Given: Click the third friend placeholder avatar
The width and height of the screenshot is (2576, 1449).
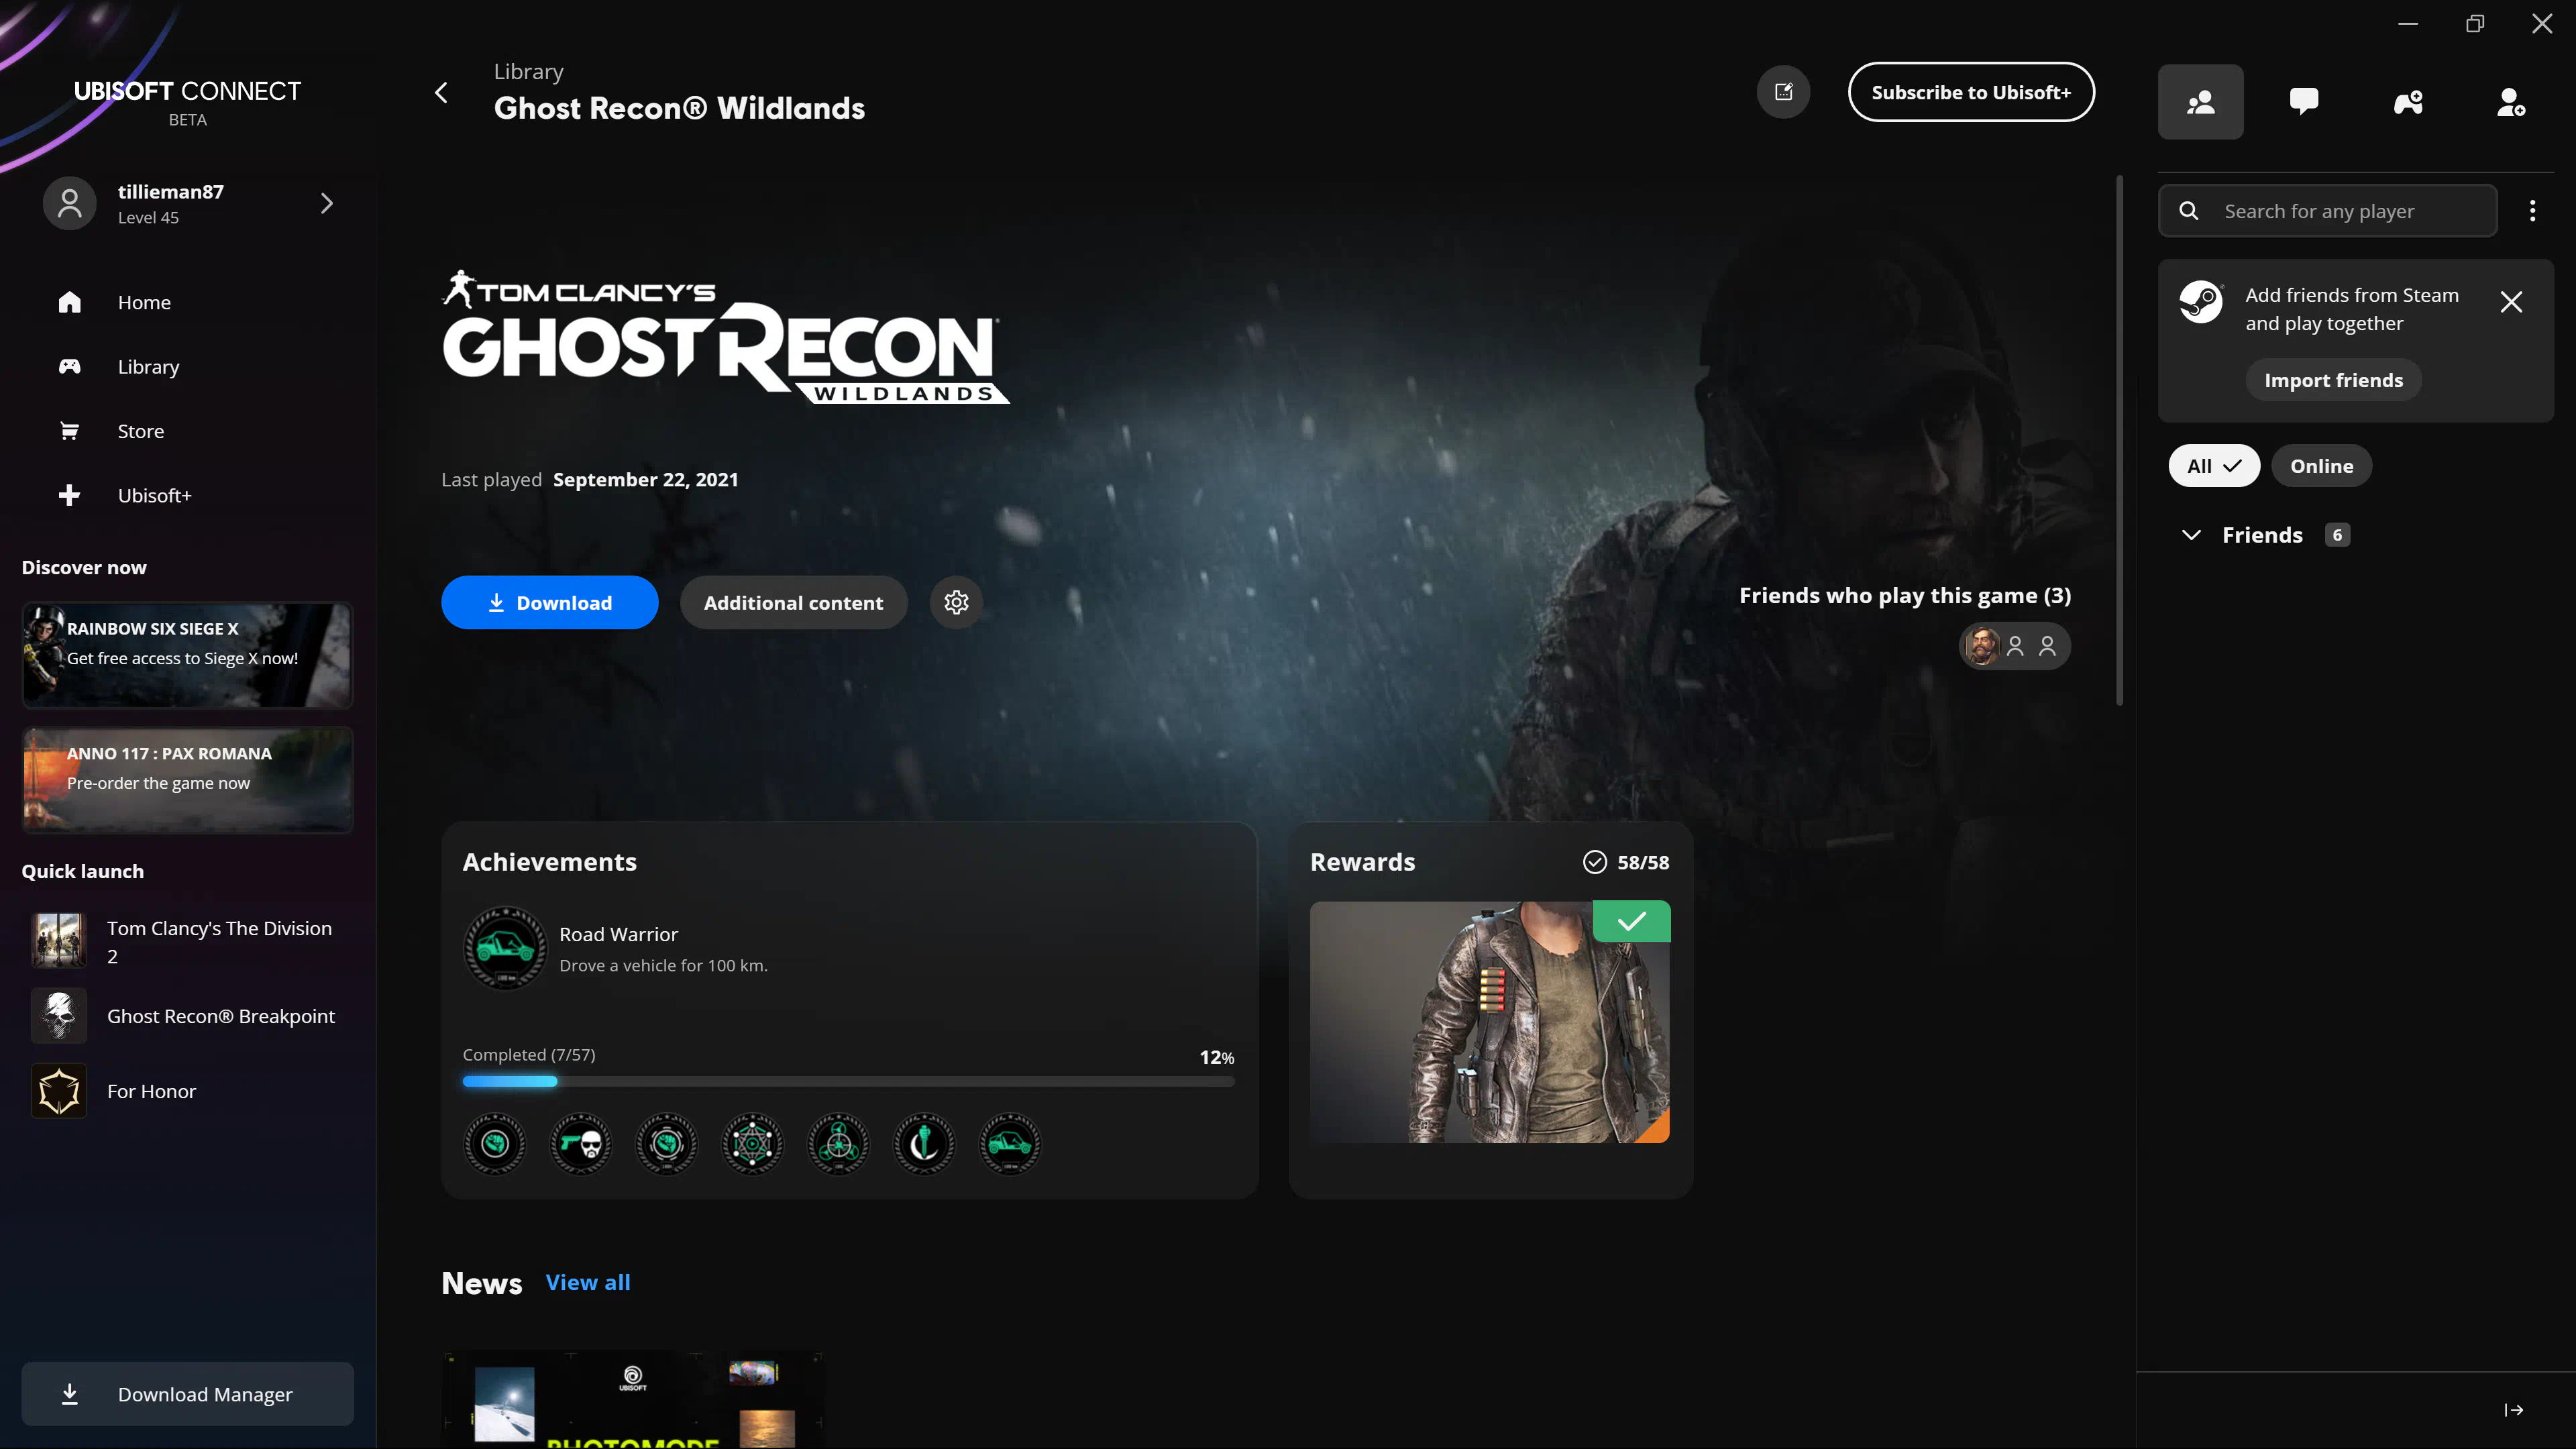Looking at the screenshot, I should point(2047,646).
